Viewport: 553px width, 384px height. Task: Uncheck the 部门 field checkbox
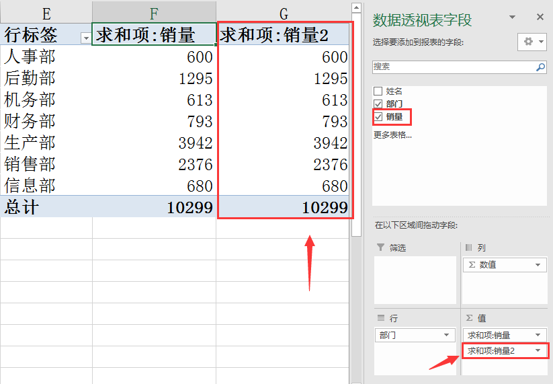pos(378,104)
